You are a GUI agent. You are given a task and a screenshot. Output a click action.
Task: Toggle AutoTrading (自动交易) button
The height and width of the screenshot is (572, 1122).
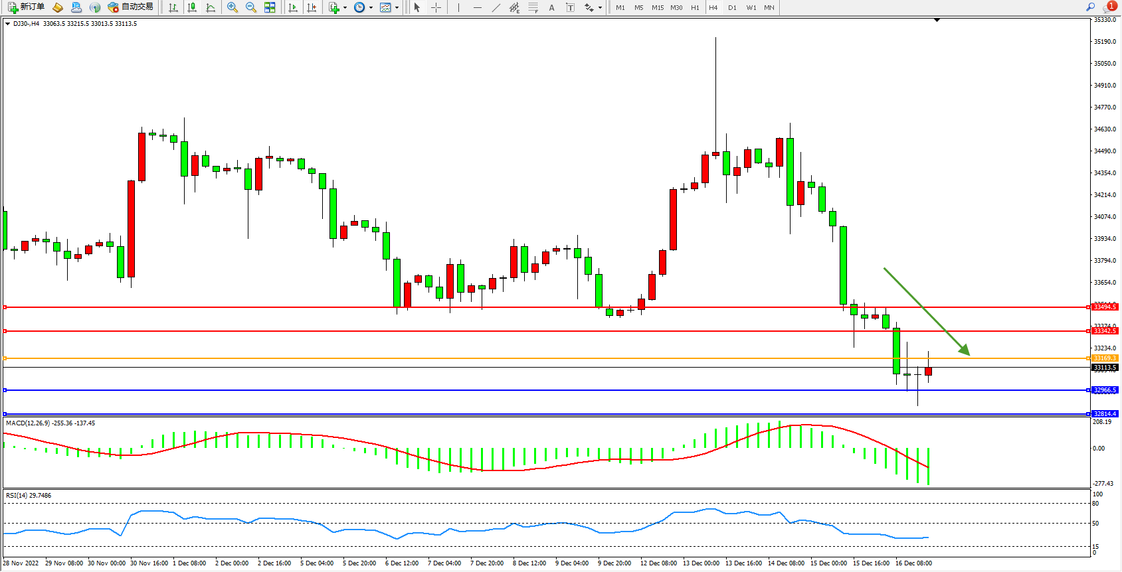click(x=131, y=7)
